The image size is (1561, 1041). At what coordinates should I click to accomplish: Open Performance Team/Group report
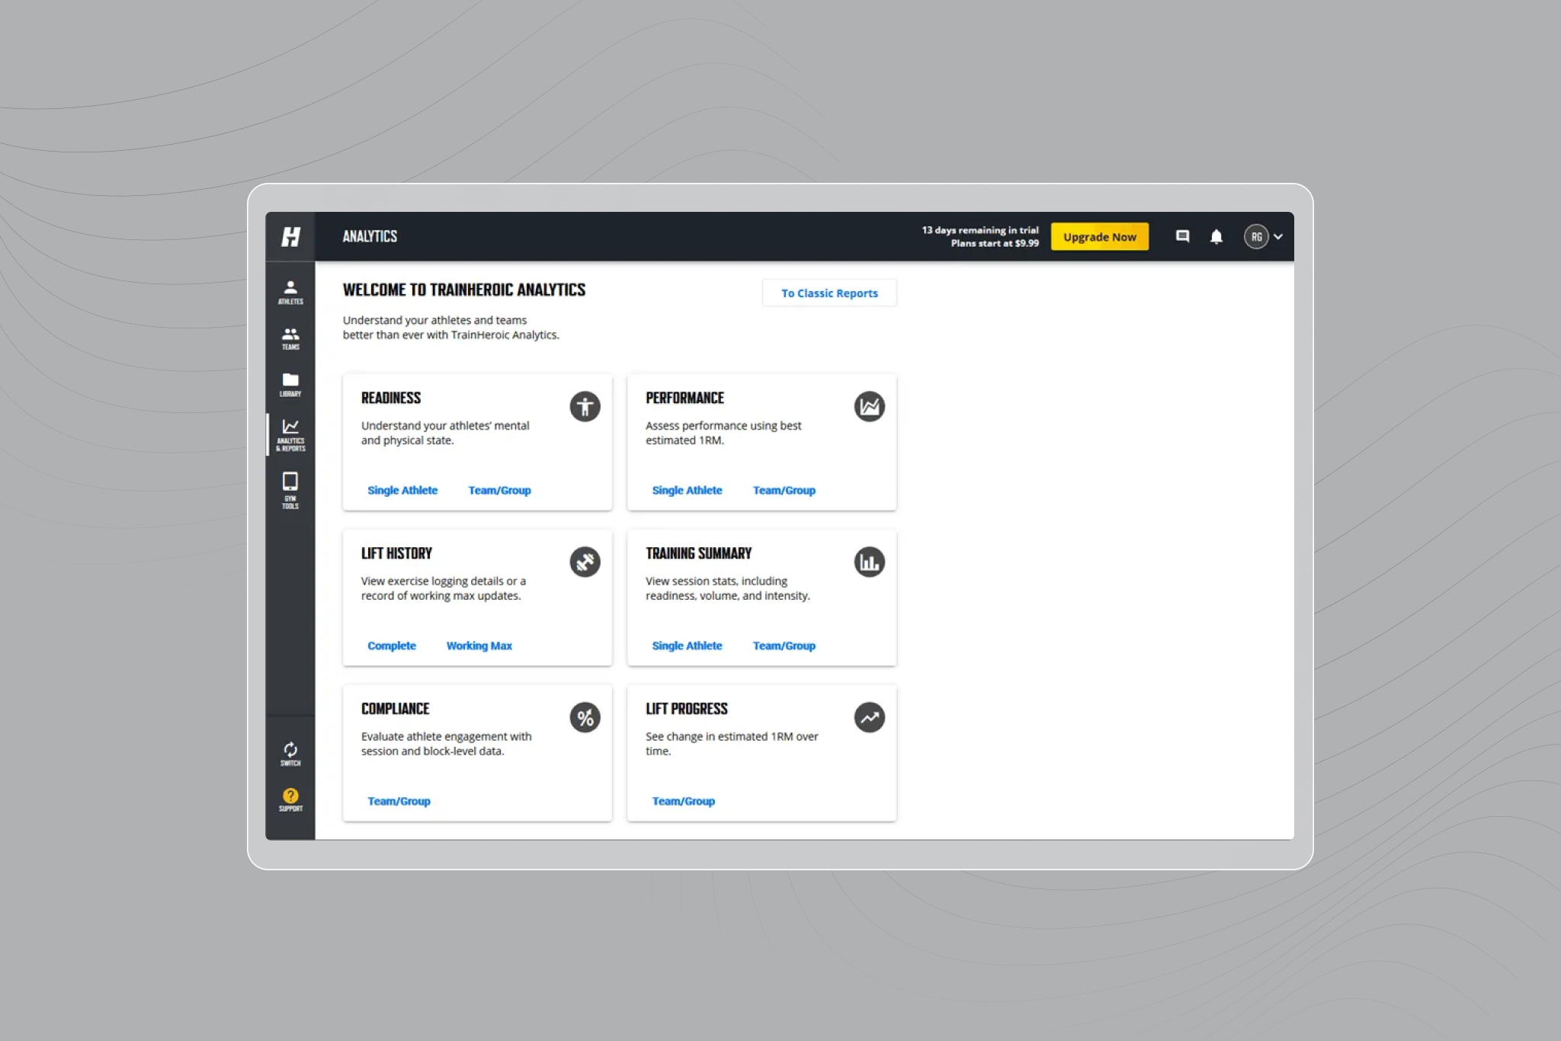[784, 490]
